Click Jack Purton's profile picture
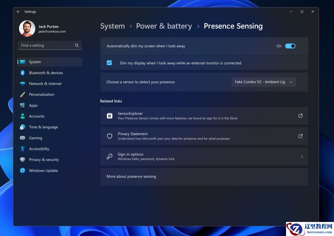Screen dimensions: 334x236 pyautogui.click(x=27, y=28)
